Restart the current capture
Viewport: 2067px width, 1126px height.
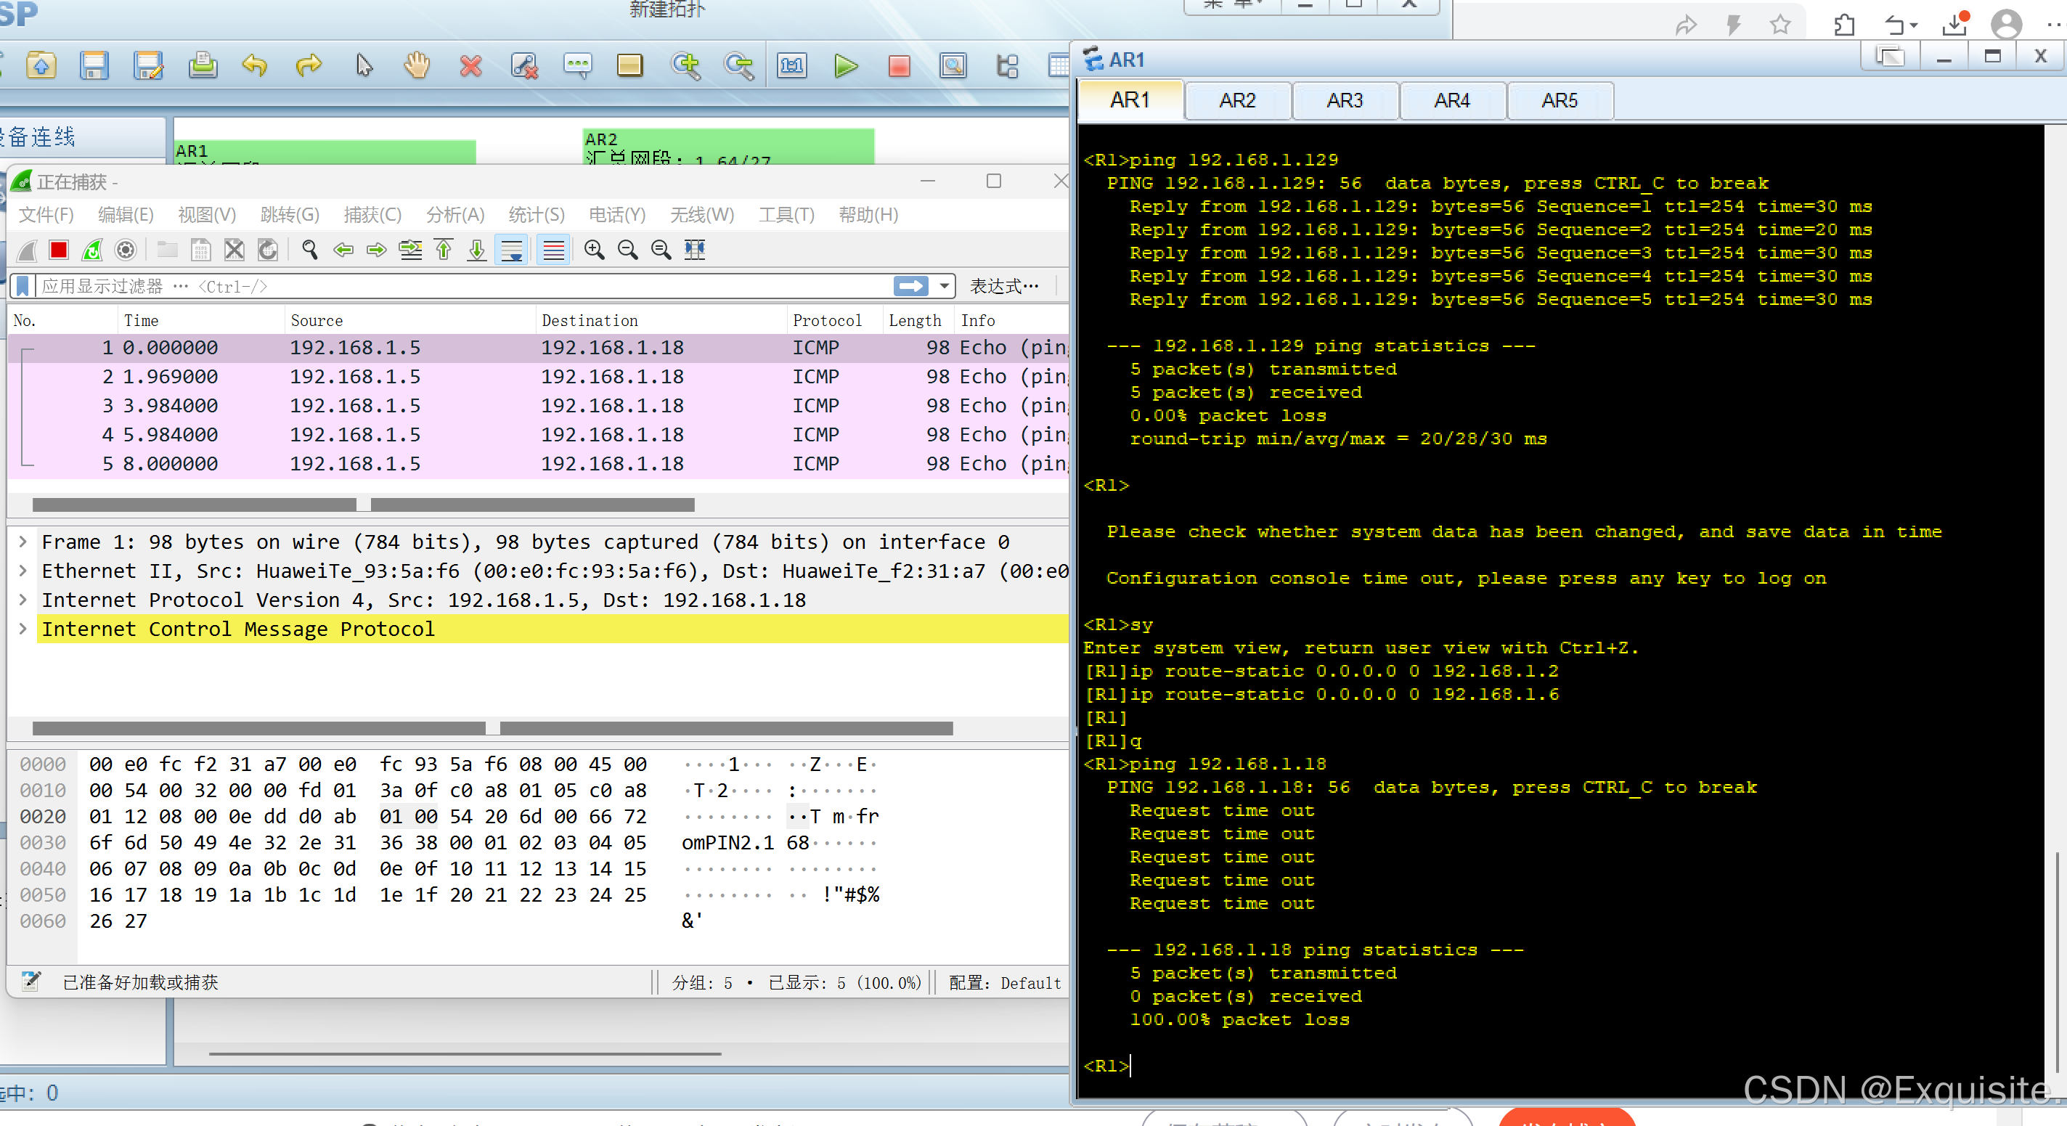tap(92, 250)
